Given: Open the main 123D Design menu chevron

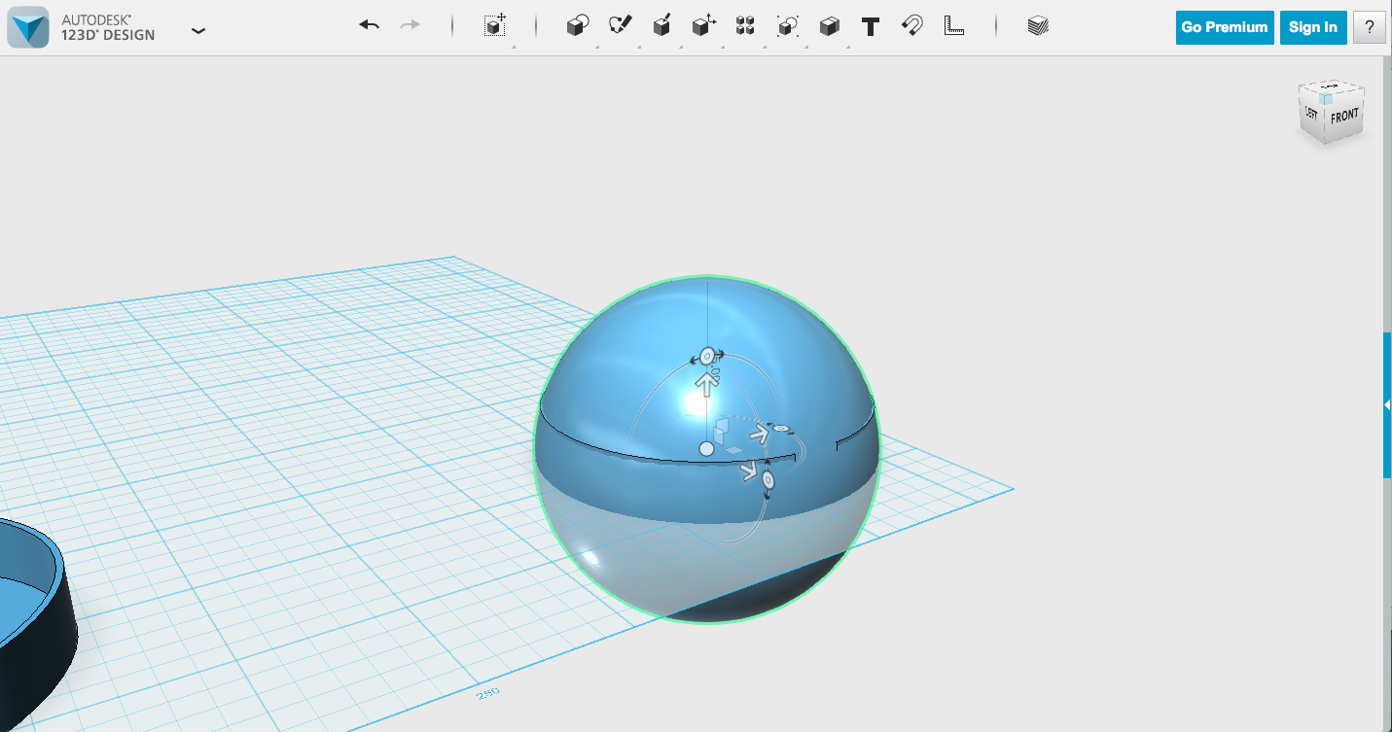Looking at the screenshot, I should click(x=198, y=30).
